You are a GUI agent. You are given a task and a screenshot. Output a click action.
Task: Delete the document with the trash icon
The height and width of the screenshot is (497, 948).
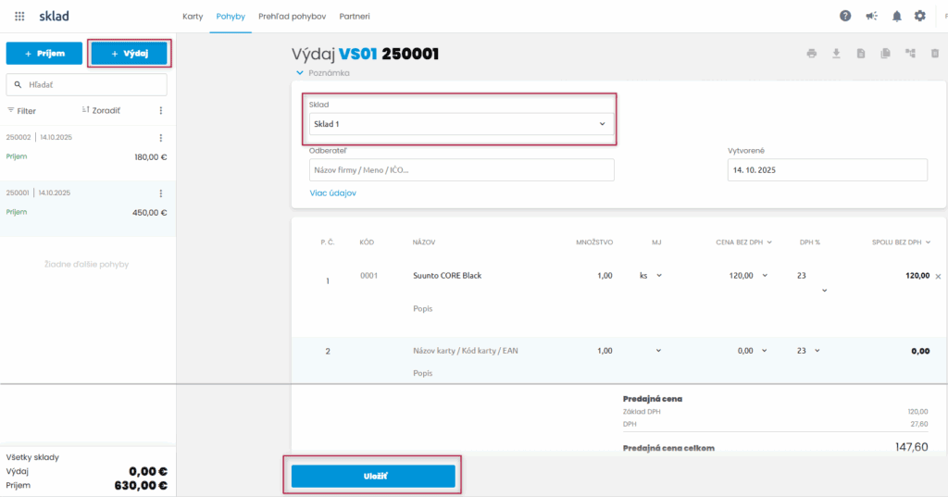935,54
